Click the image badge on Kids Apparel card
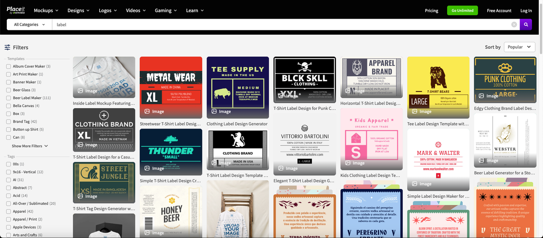 [x=355, y=163]
